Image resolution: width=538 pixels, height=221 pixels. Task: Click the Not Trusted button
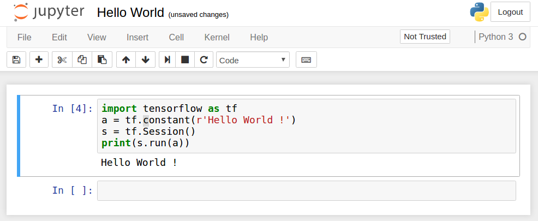point(425,37)
